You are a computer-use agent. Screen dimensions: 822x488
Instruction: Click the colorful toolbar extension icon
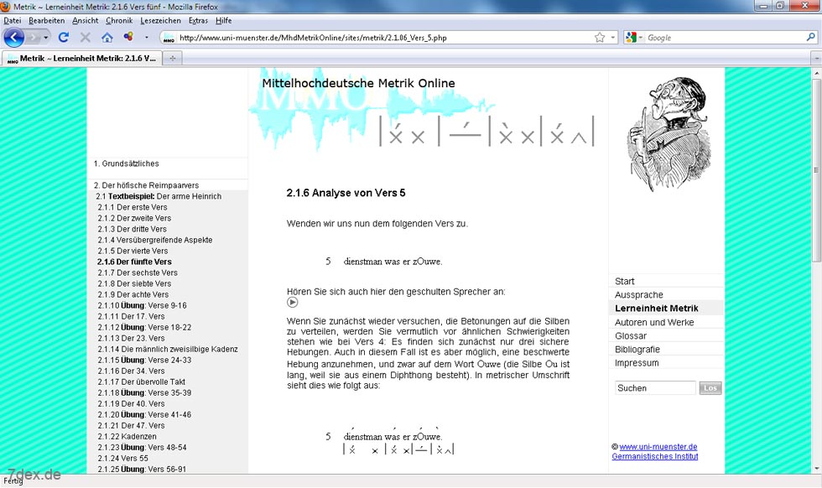(x=127, y=37)
